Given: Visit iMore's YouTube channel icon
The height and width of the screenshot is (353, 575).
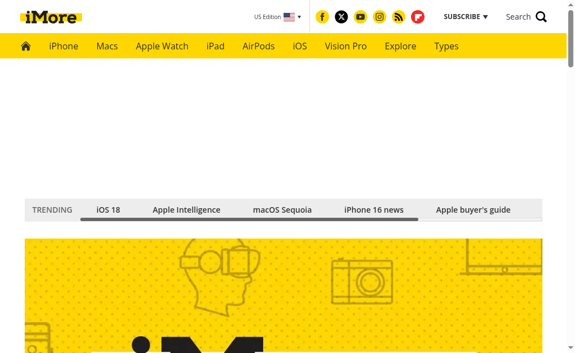Looking at the screenshot, I should coord(360,17).
